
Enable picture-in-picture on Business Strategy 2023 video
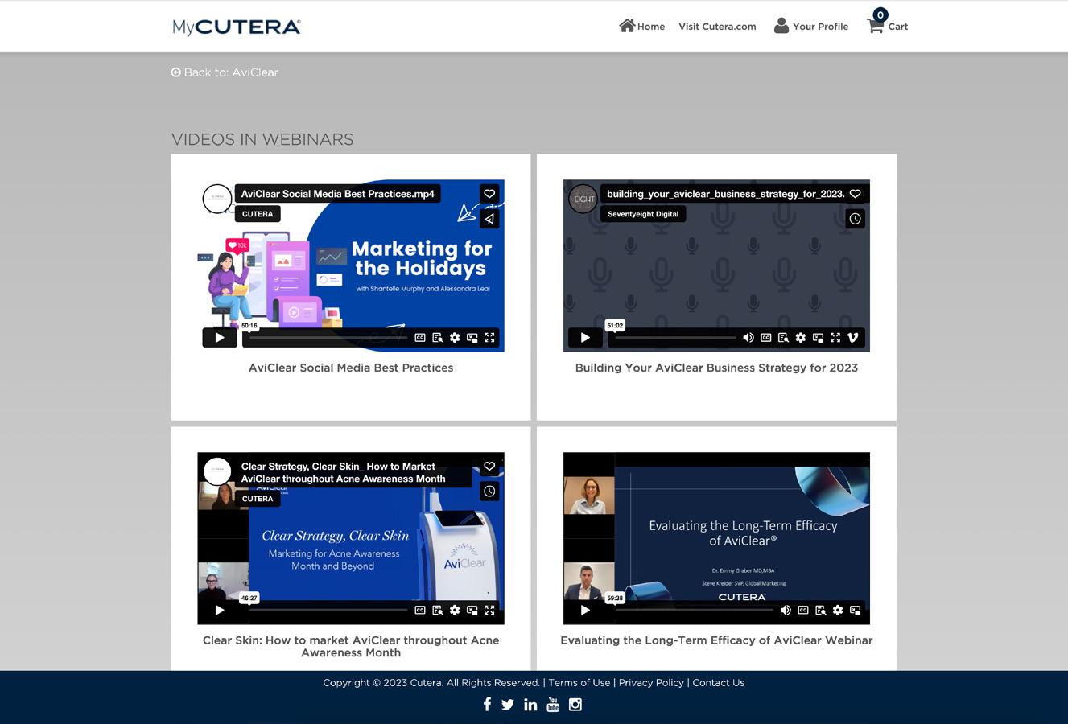click(818, 338)
